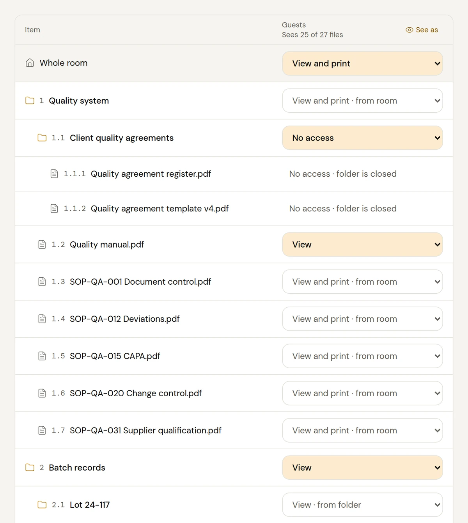Click Quality agreement register.pdf file name
This screenshot has width=468, height=523.
point(151,174)
